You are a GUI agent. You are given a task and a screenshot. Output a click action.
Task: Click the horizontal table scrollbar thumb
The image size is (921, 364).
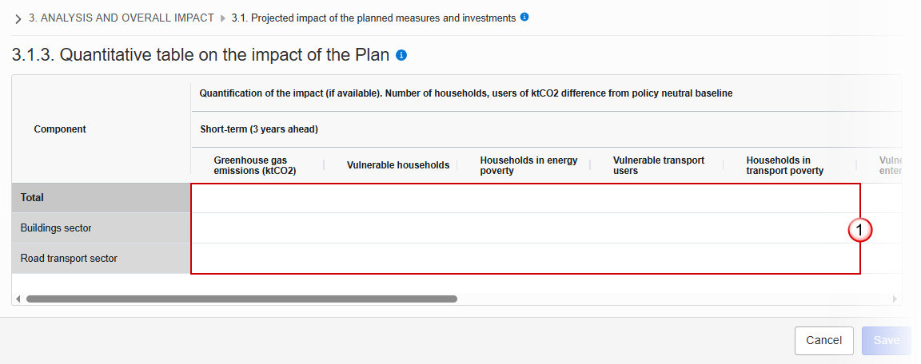(241, 299)
